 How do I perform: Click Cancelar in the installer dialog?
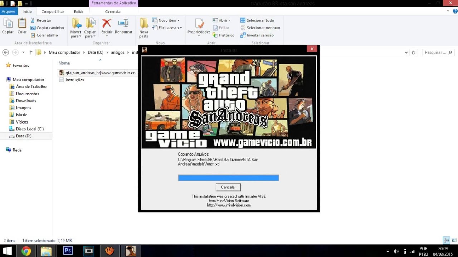click(x=228, y=187)
